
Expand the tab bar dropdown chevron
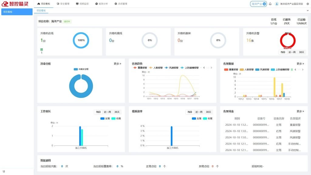coord(307,11)
